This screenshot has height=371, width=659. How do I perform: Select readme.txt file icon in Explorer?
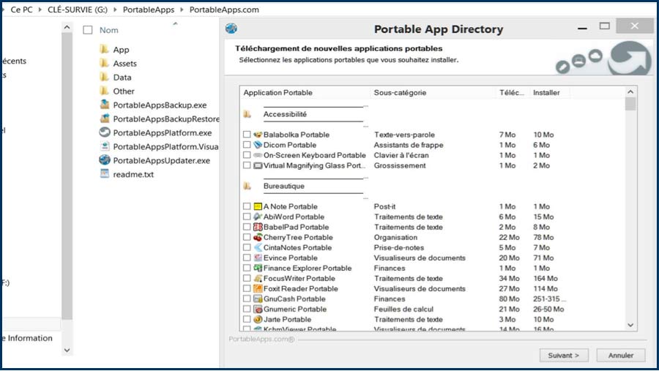105,173
